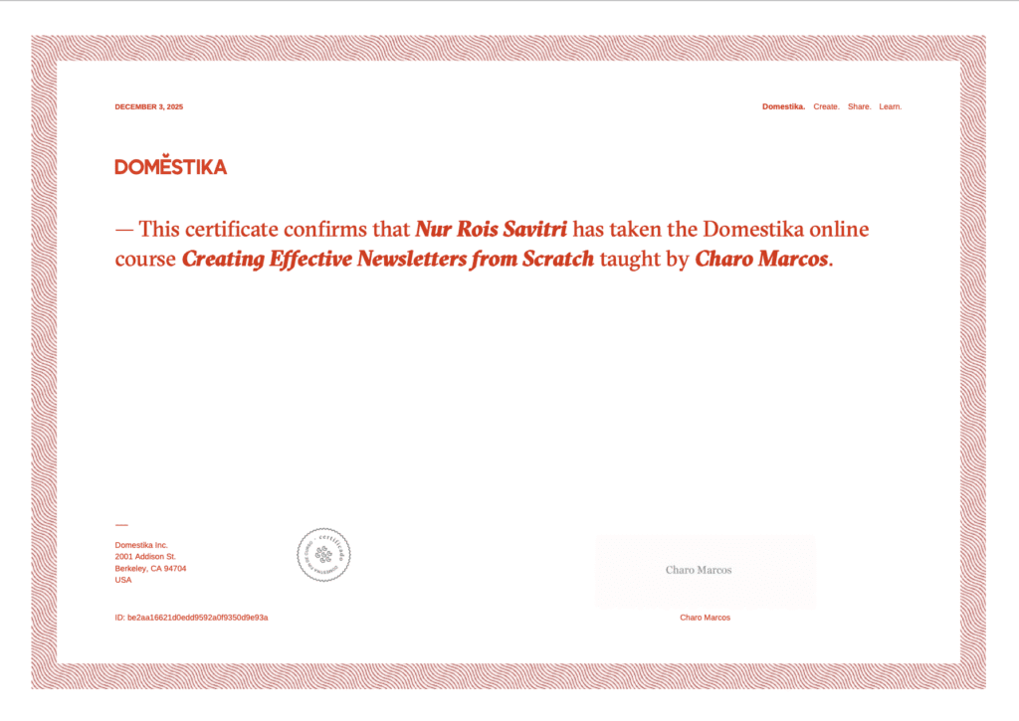Click the Domestika logo

click(x=170, y=166)
